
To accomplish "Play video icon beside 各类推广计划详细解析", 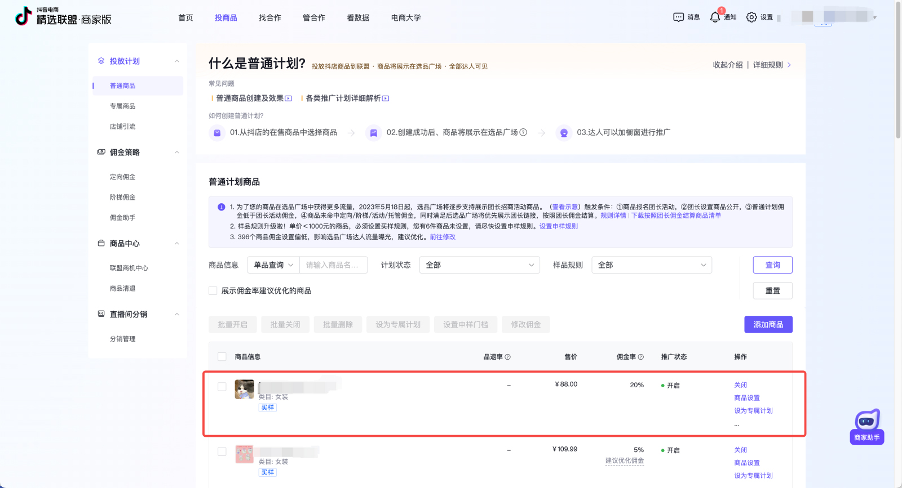I will pos(386,99).
